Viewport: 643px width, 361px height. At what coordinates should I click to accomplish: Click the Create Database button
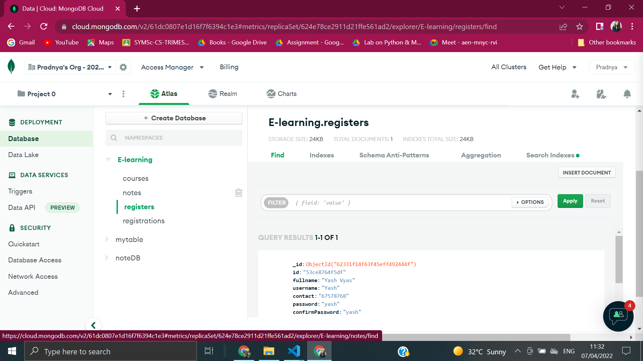pos(174,118)
